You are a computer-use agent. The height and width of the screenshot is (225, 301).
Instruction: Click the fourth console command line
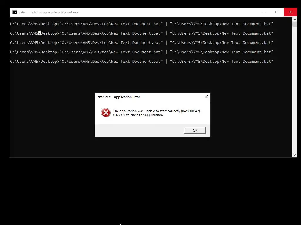(142, 52)
